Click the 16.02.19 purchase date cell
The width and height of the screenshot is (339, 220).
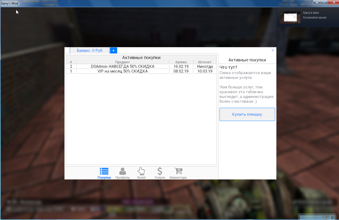tap(181, 66)
